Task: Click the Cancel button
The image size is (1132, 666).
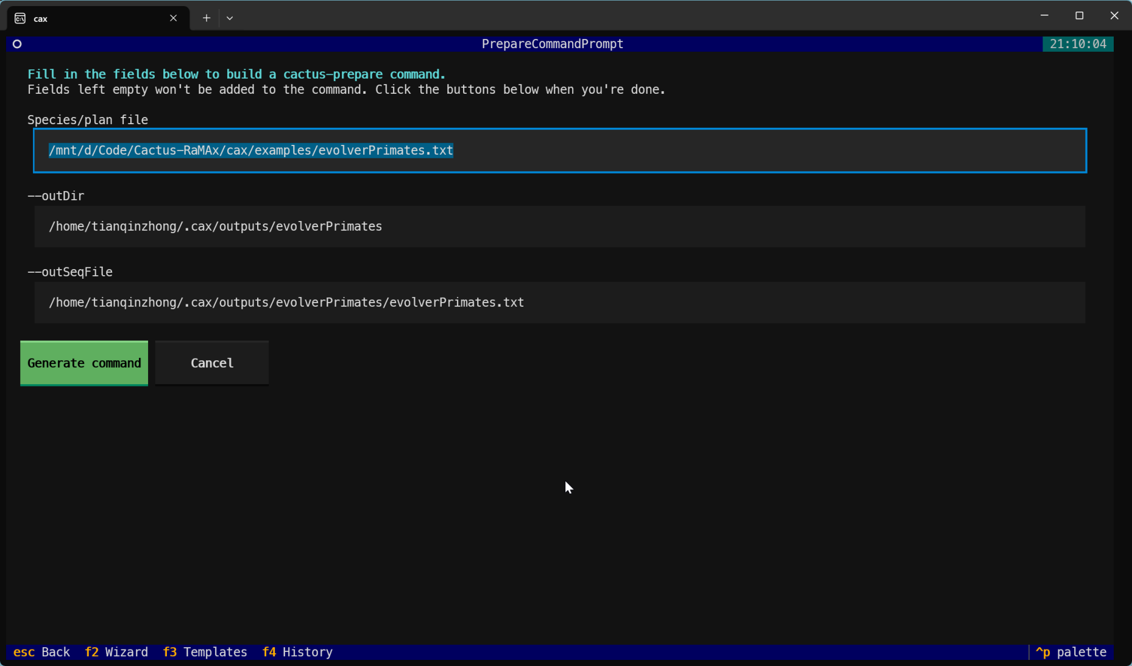Action: click(212, 363)
